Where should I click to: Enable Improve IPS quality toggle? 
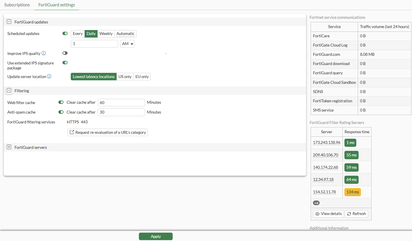(x=65, y=53)
